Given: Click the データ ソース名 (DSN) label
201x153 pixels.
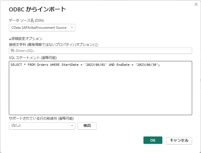Looking at the screenshot, I should 26,21.
